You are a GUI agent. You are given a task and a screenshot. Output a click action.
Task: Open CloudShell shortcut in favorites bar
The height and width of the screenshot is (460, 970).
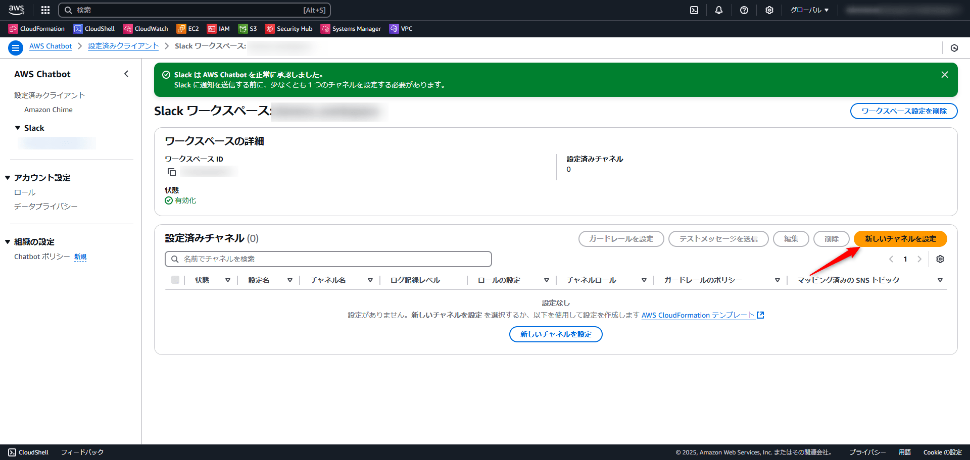(94, 29)
